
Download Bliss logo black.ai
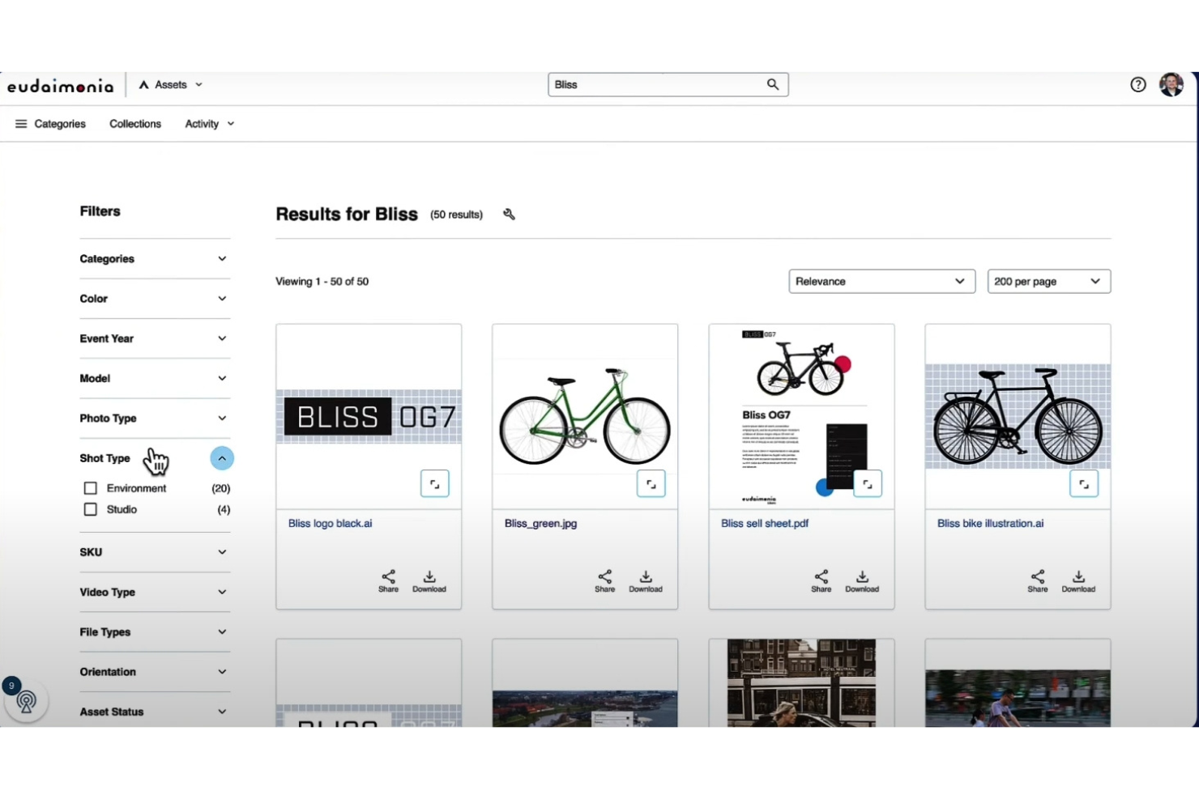click(x=429, y=581)
